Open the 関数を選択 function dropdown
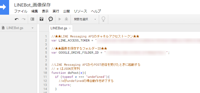The width and height of the screenshot is (200, 93). tap(85, 19)
